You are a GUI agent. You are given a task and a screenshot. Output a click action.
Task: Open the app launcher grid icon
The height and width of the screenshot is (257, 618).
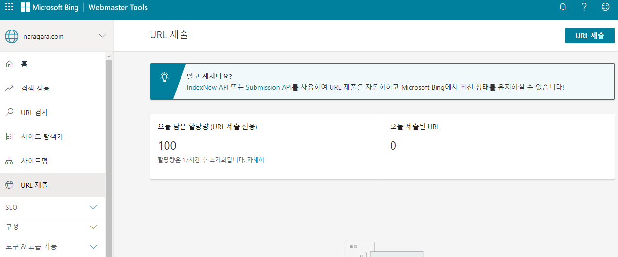(x=9, y=7)
